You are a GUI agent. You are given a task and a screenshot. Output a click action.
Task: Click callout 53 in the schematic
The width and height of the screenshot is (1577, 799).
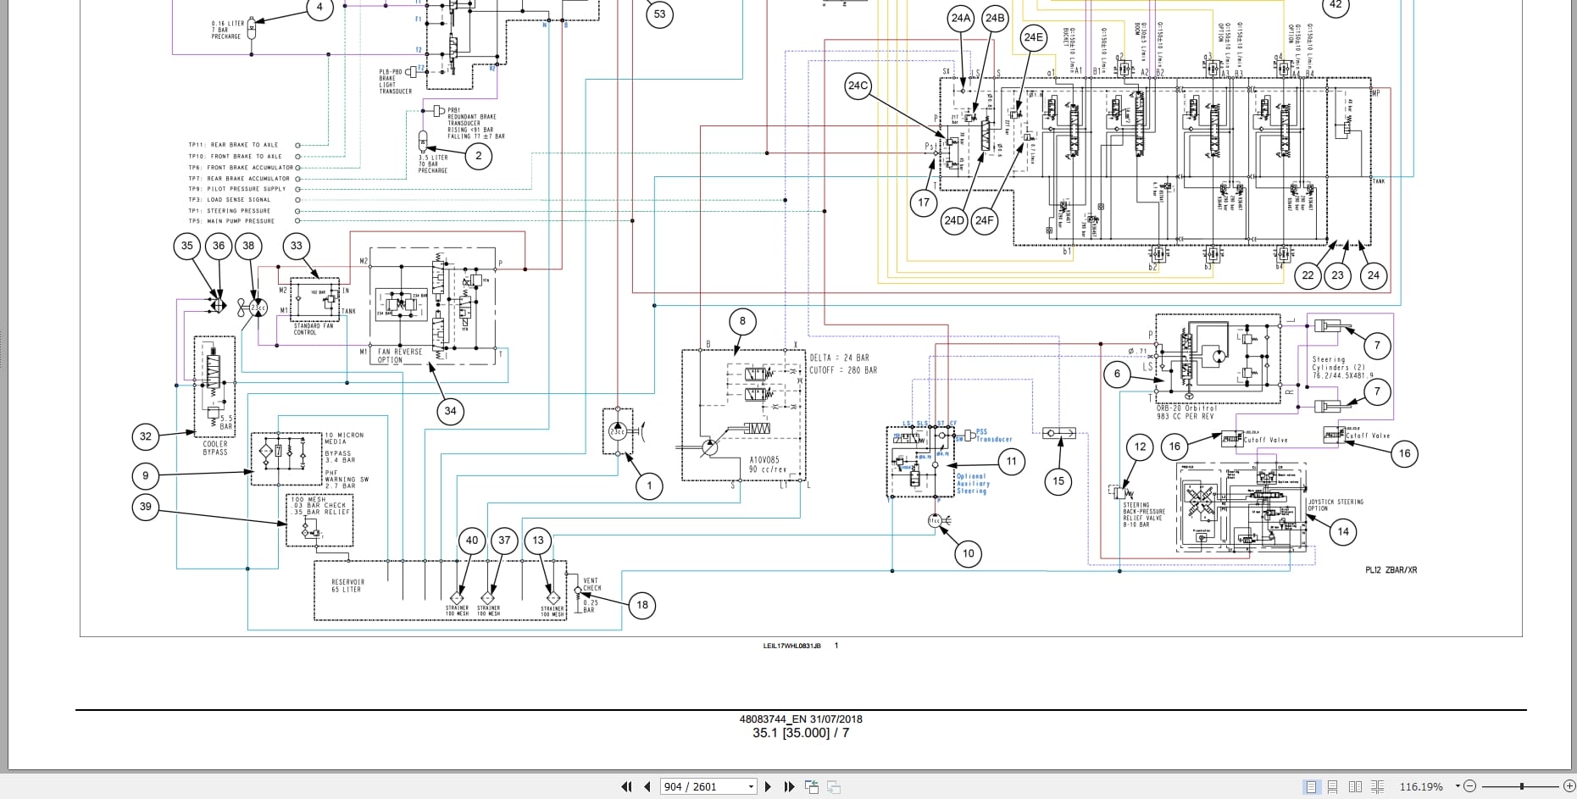pos(660,14)
